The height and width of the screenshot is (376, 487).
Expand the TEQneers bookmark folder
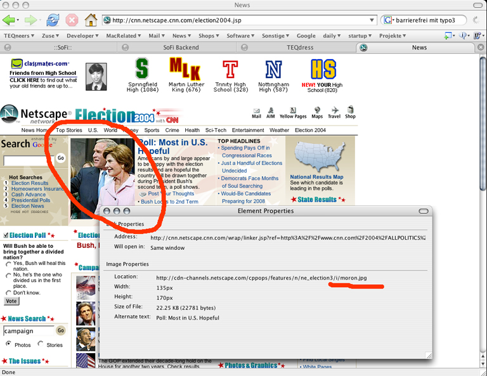18,36
